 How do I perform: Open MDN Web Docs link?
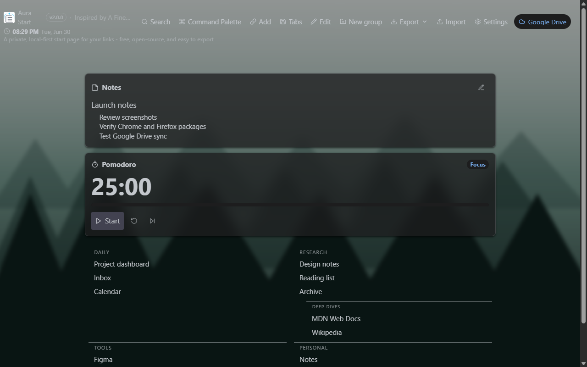pyautogui.click(x=336, y=319)
